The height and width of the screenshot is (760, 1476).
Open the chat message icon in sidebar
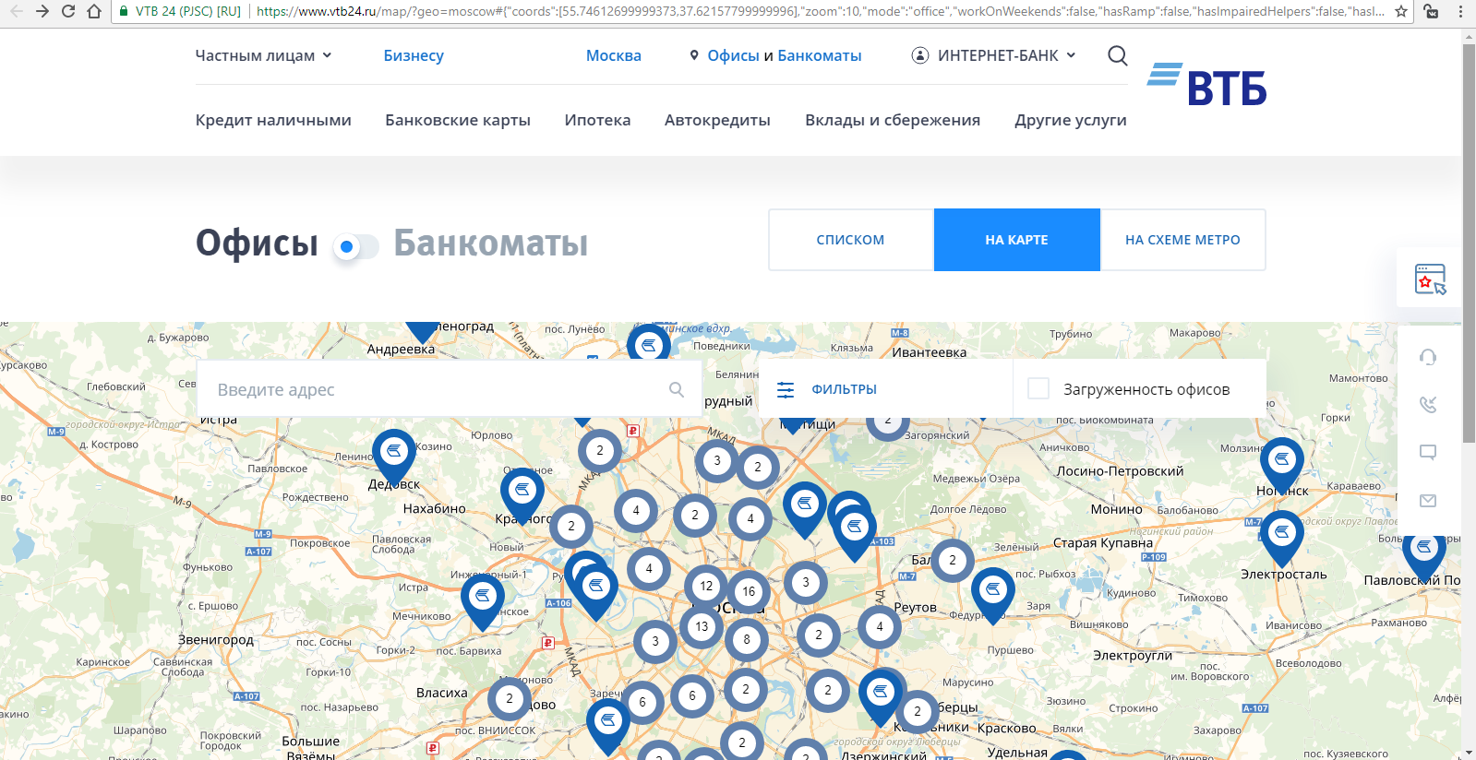click(1428, 452)
